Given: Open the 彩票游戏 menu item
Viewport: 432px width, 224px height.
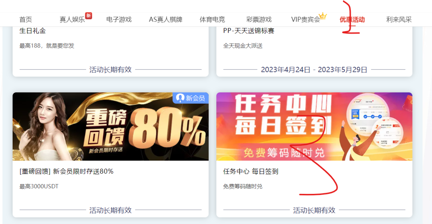Looking at the screenshot, I should 259,19.
